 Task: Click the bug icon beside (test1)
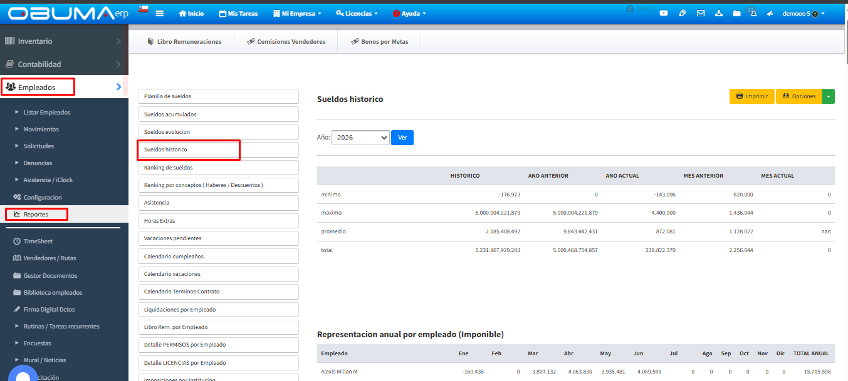pos(629,8)
